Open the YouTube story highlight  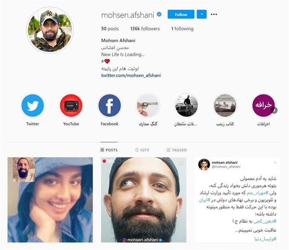coord(71,106)
